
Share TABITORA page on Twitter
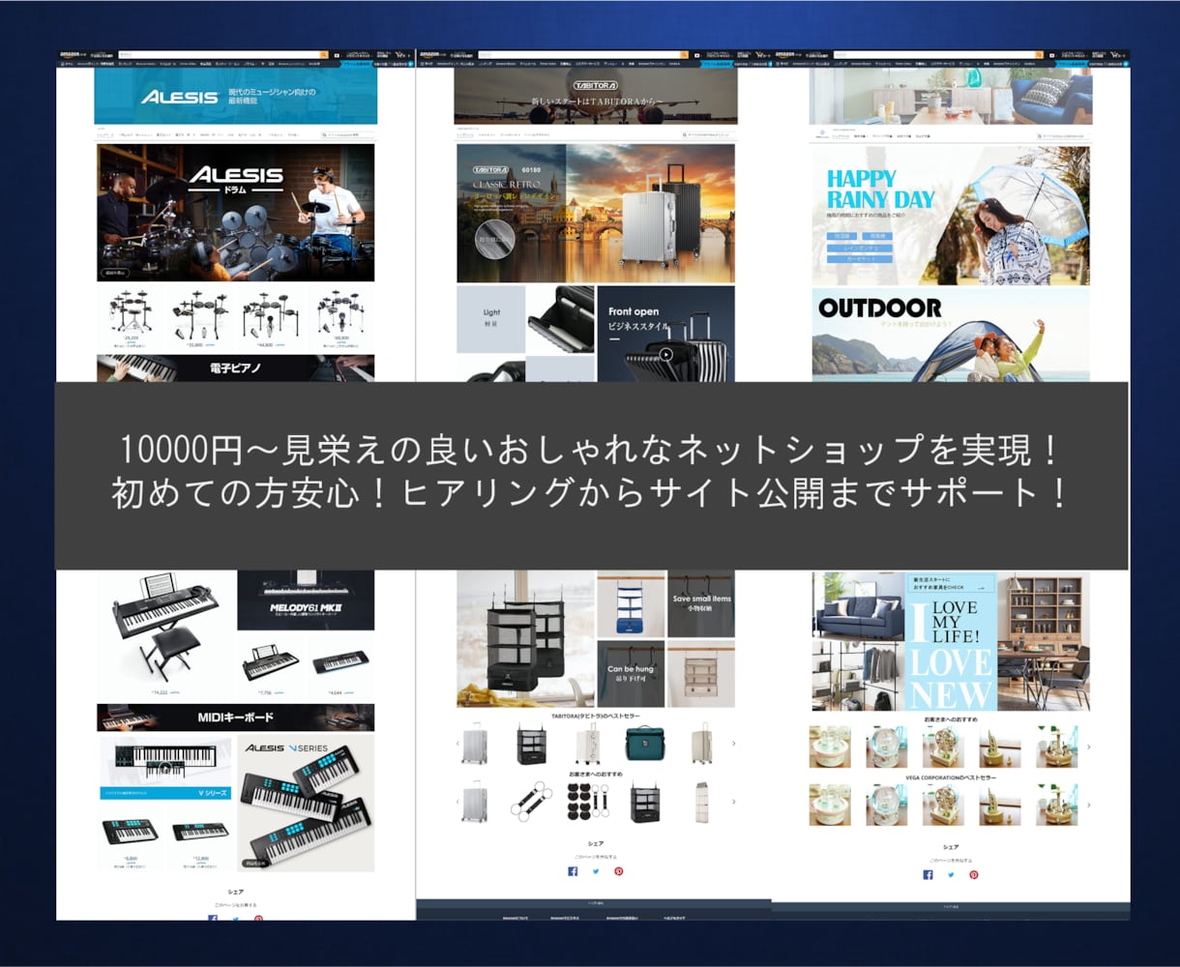coord(596,871)
